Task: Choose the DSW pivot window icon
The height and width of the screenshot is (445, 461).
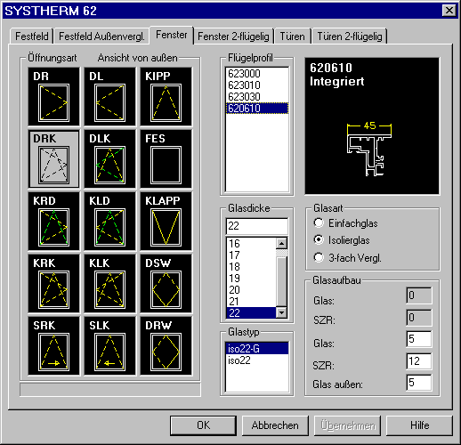Action: pyautogui.click(x=166, y=284)
